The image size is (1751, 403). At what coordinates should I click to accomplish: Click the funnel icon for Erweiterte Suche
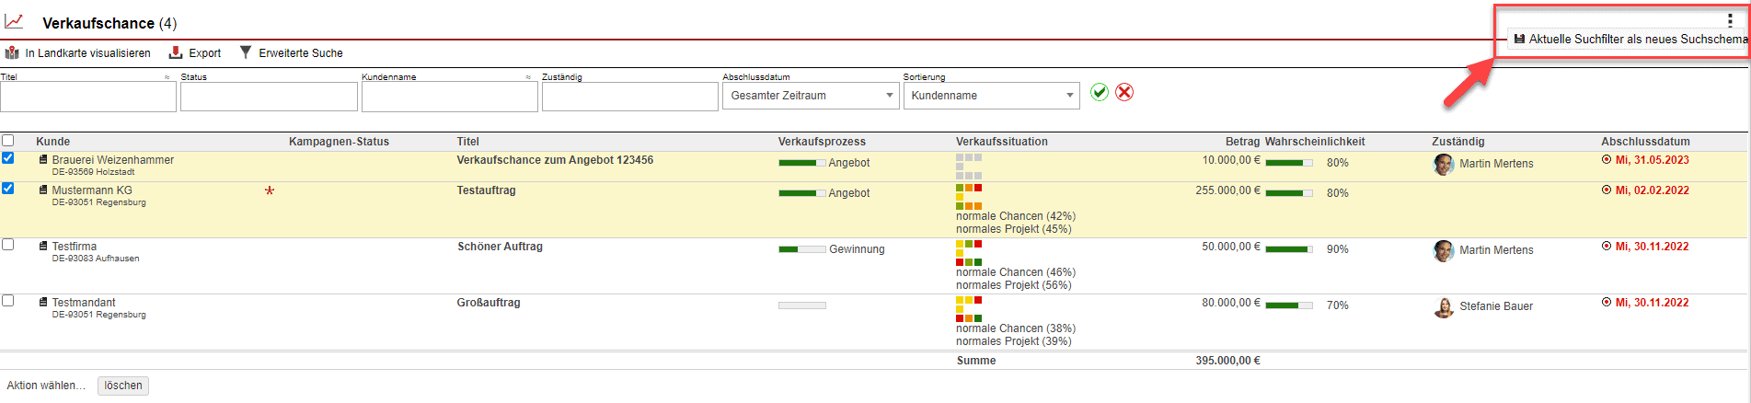tap(246, 52)
